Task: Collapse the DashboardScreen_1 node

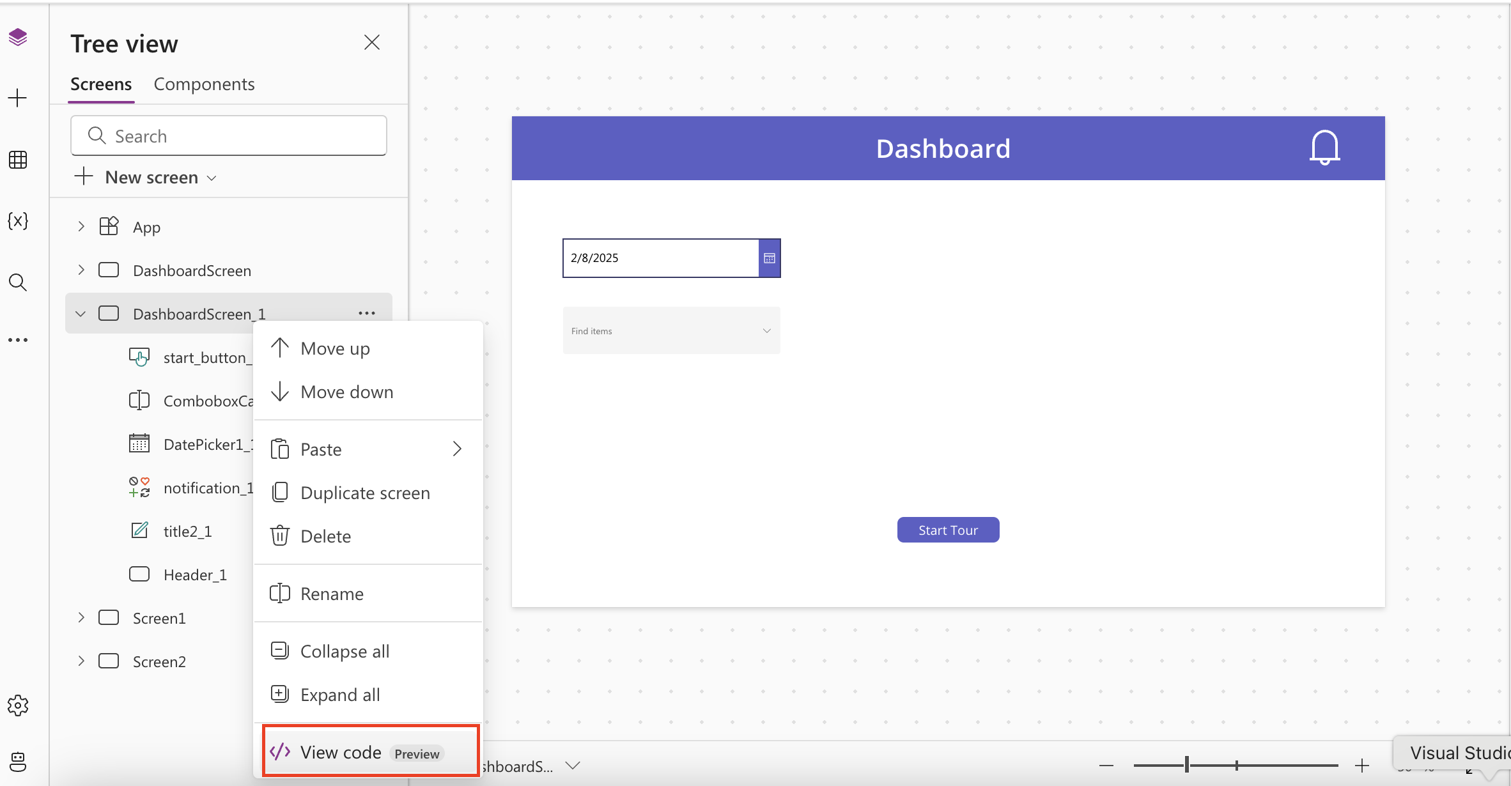Action: (x=81, y=314)
